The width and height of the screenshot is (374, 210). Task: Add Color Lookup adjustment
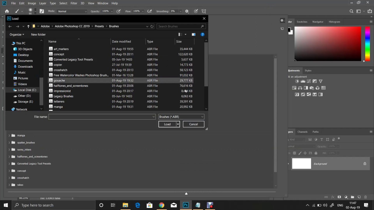tap(323, 88)
